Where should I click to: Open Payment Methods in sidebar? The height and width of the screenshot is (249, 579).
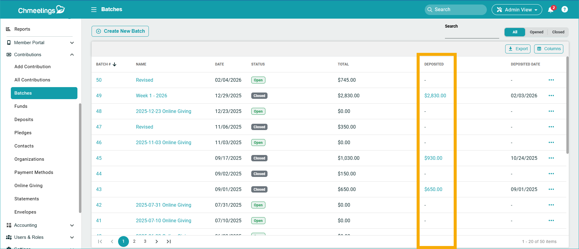point(34,172)
